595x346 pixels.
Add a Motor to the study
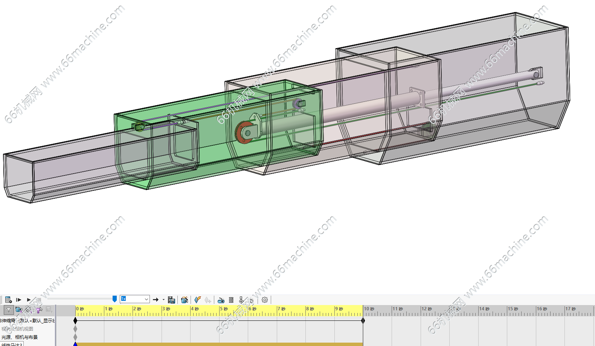pyautogui.click(x=221, y=300)
